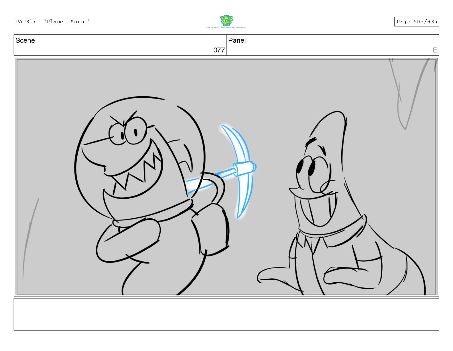Image resolution: width=453 pixels, height=351 pixels.
Task: Click the empty dialogue notes box
Action: pos(226,314)
